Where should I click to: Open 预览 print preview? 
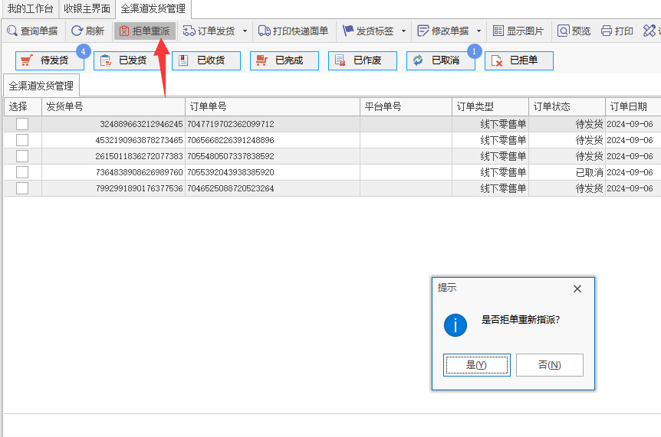click(x=574, y=31)
